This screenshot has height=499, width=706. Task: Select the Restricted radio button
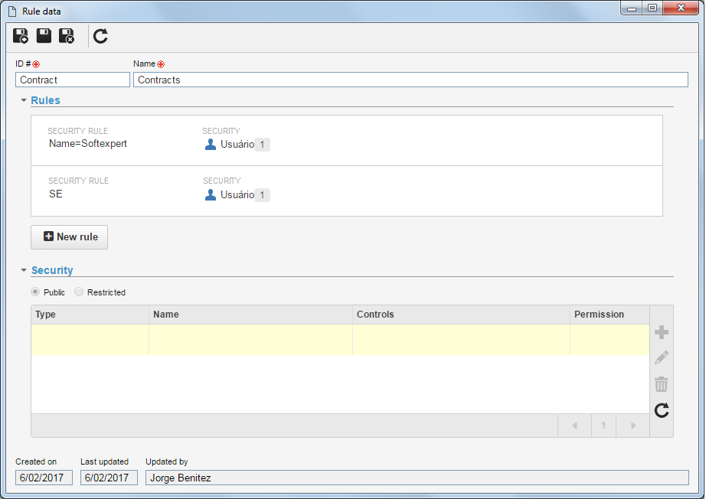pyautogui.click(x=79, y=292)
